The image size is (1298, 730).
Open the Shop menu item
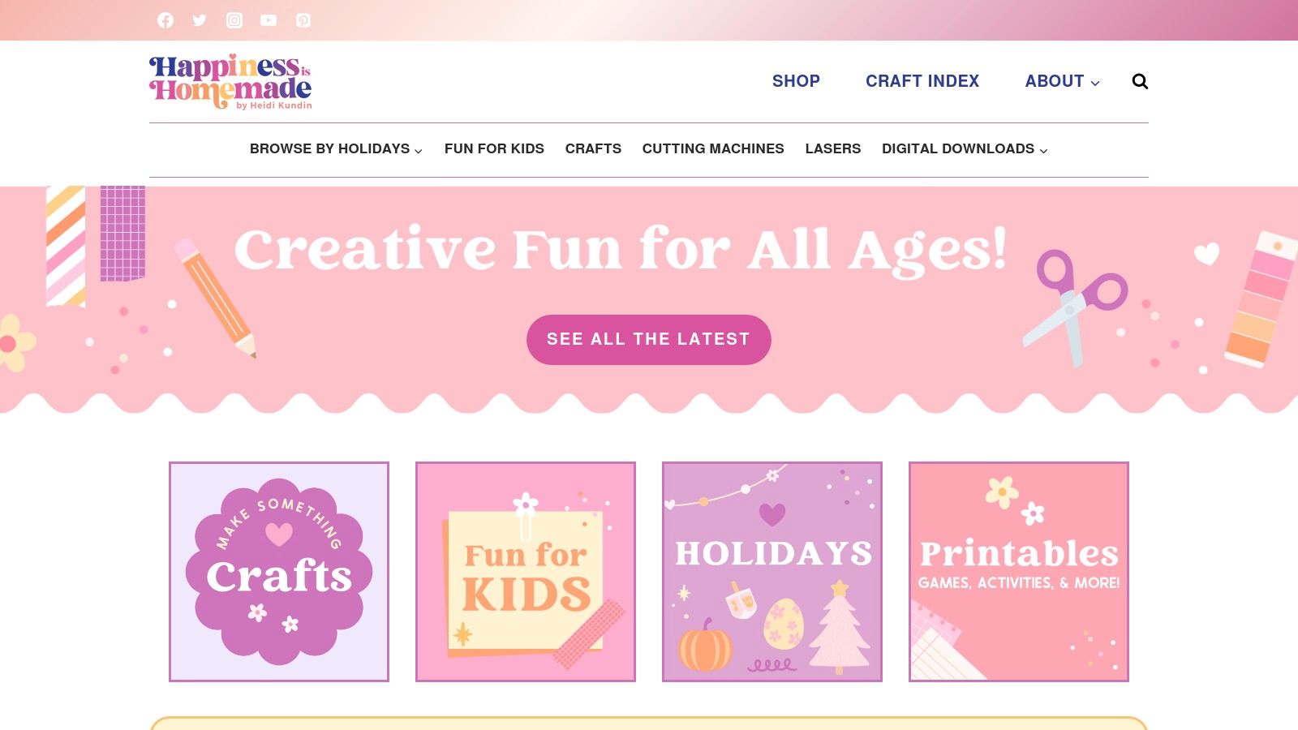[x=796, y=81]
